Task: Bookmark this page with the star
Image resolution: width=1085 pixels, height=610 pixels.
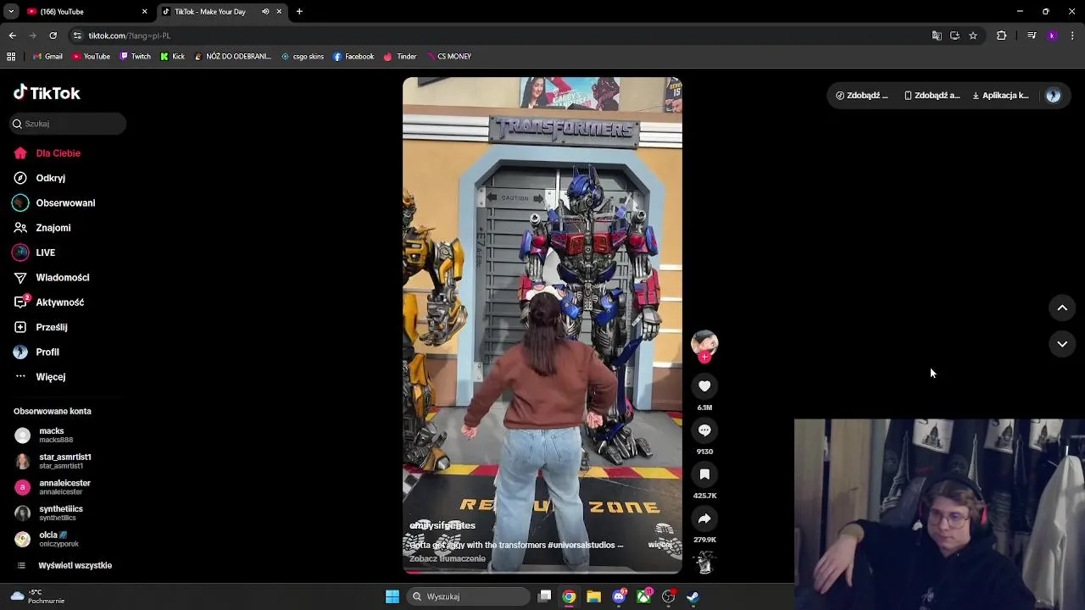Action: pos(973,36)
